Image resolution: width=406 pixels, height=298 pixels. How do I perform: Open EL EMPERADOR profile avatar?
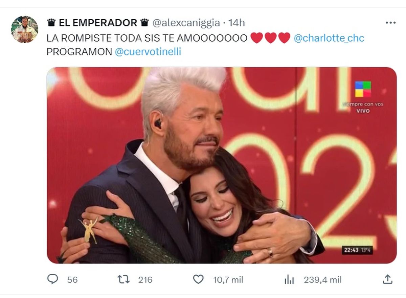pyautogui.click(x=24, y=29)
